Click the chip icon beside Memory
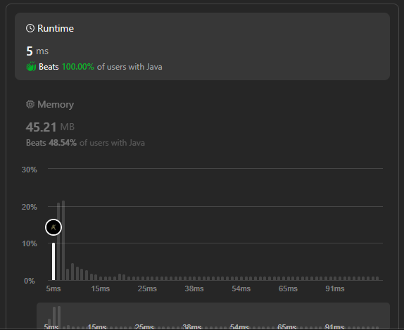This screenshot has width=404, height=330. point(30,104)
